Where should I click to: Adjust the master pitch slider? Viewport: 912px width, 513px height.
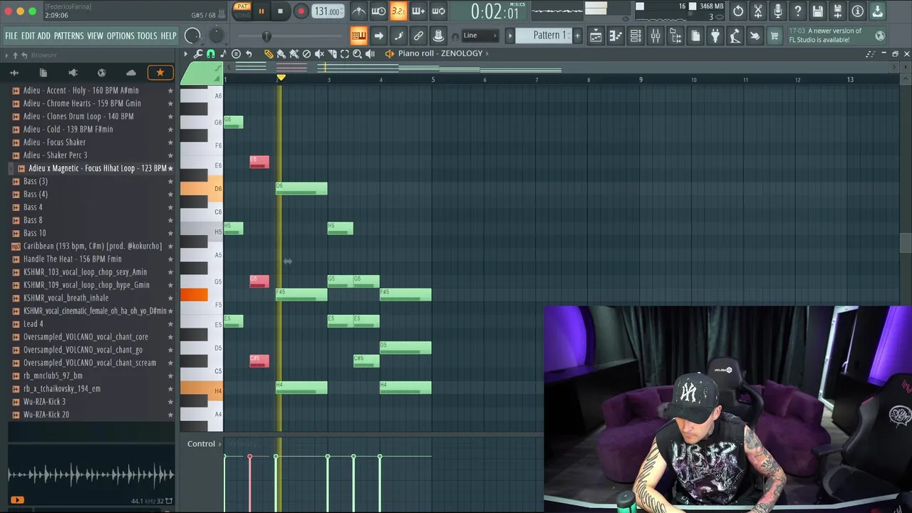coord(266,36)
